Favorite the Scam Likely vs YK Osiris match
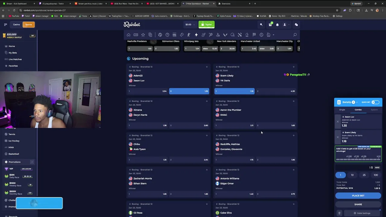386x217 pixels. pyautogui.click(x=293, y=67)
